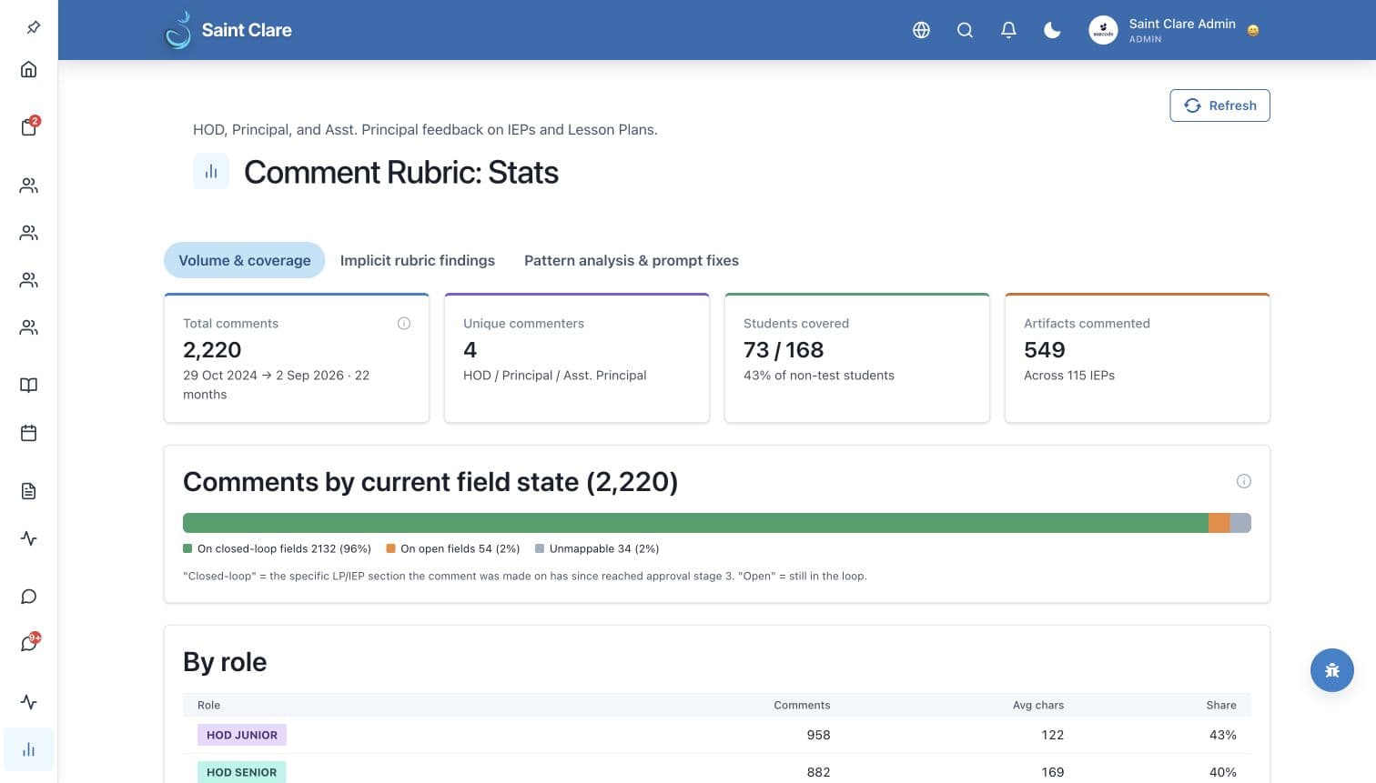Screen dimensions: 1376x783
Task: Open the document page sidebar icon
Action: point(29,491)
